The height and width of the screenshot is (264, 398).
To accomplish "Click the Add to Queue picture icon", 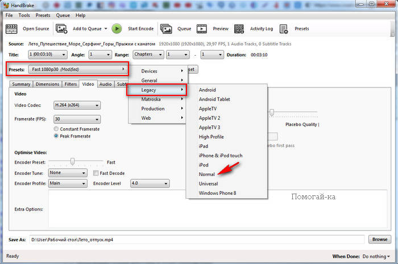I will (61, 29).
